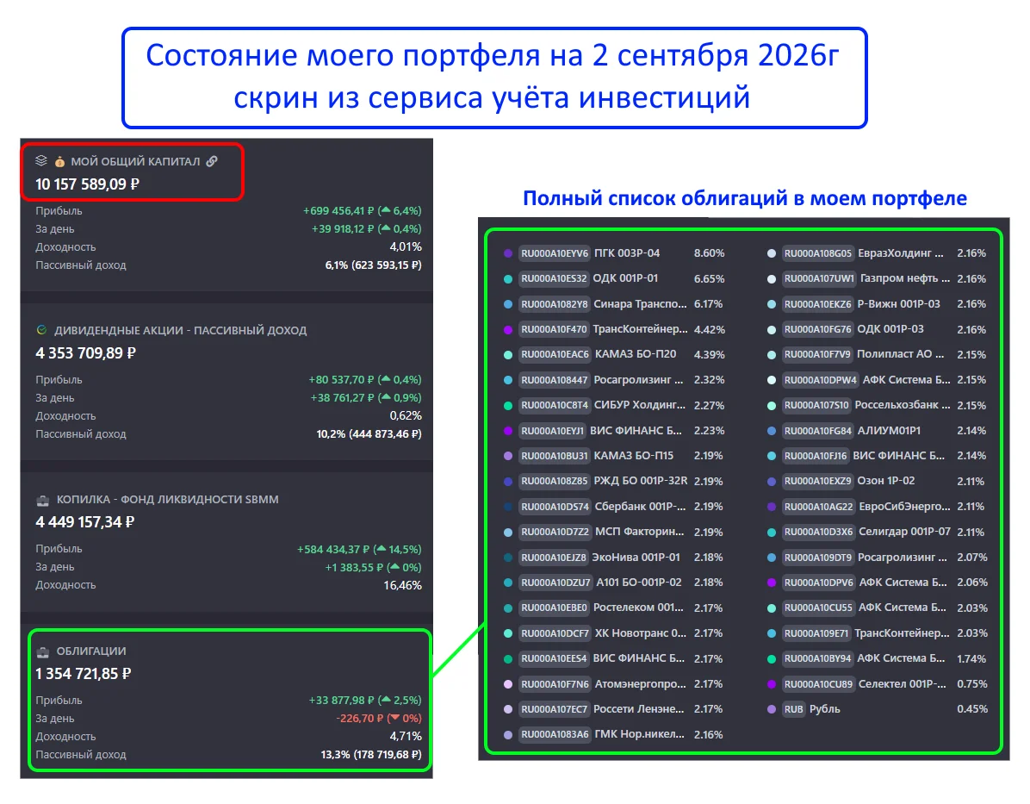The width and height of the screenshot is (1030, 804).
Task: Click the ISIN tag RU000A10EYJ1
Action: coord(552,431)
